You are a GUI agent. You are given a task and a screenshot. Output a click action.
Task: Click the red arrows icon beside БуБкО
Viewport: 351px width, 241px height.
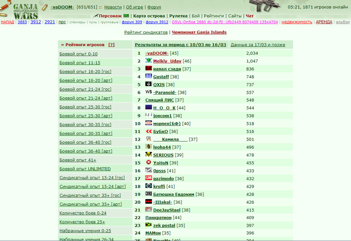pyautogui.click(x=148, y=131)
